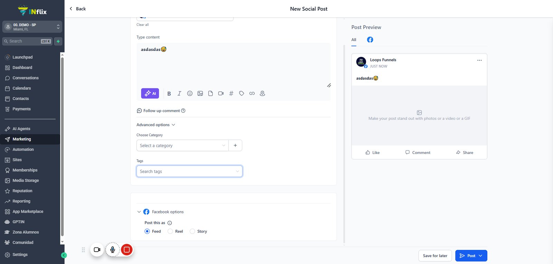Viewport: 553px width, 264px height.
Task: Collapse the Advanced options section
Action: pyautogui.click(x=156, y=125)
